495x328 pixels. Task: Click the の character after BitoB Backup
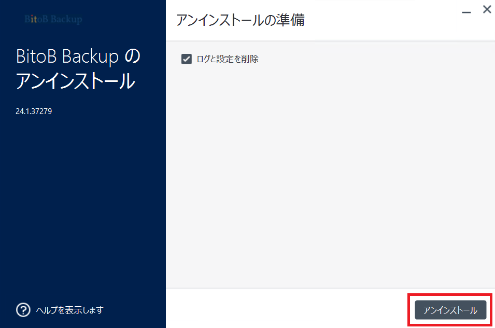tap(132, 56)
